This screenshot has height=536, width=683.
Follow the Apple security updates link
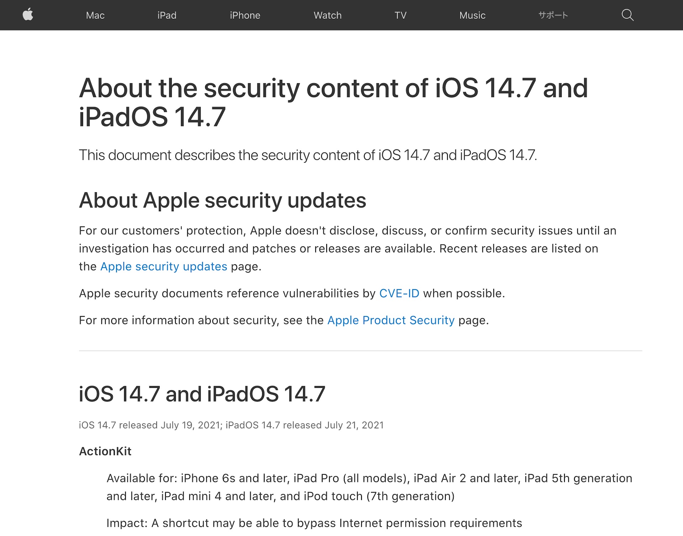pyautogui.click(x=164, y=267)
